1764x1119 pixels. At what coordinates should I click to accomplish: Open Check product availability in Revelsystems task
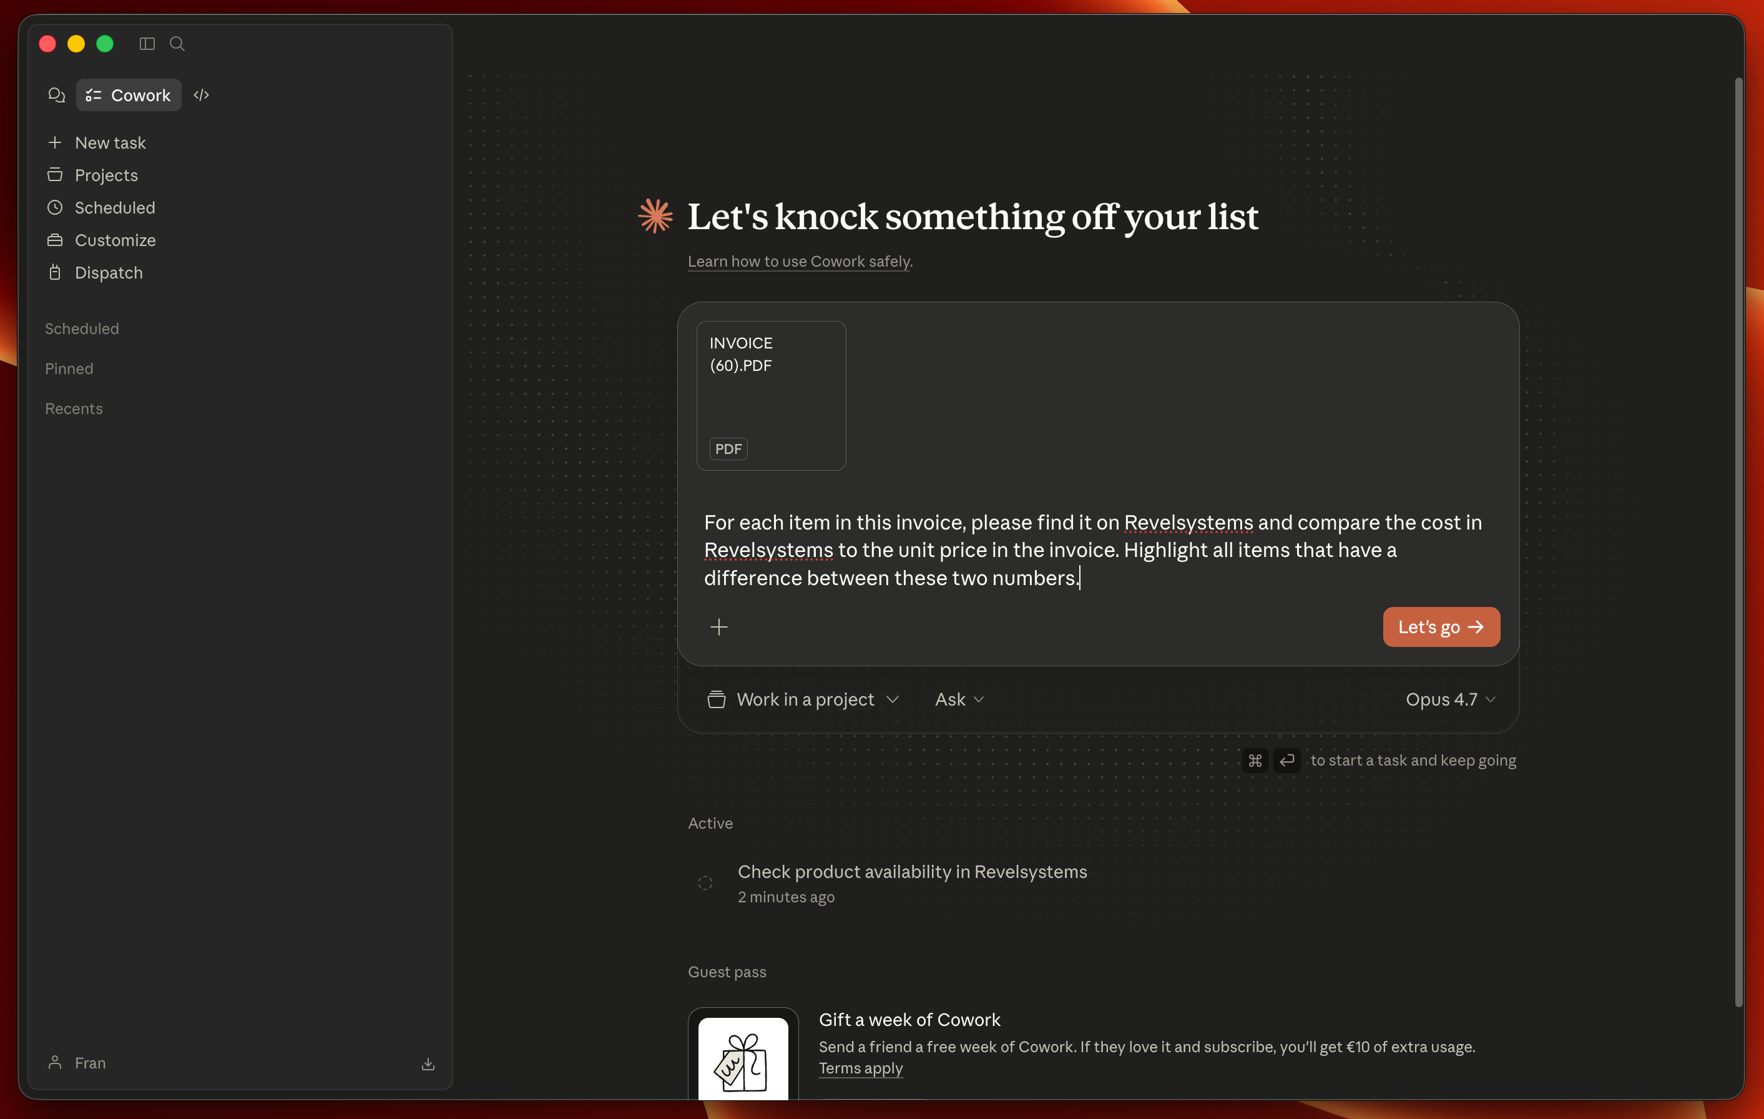(911, 872)
